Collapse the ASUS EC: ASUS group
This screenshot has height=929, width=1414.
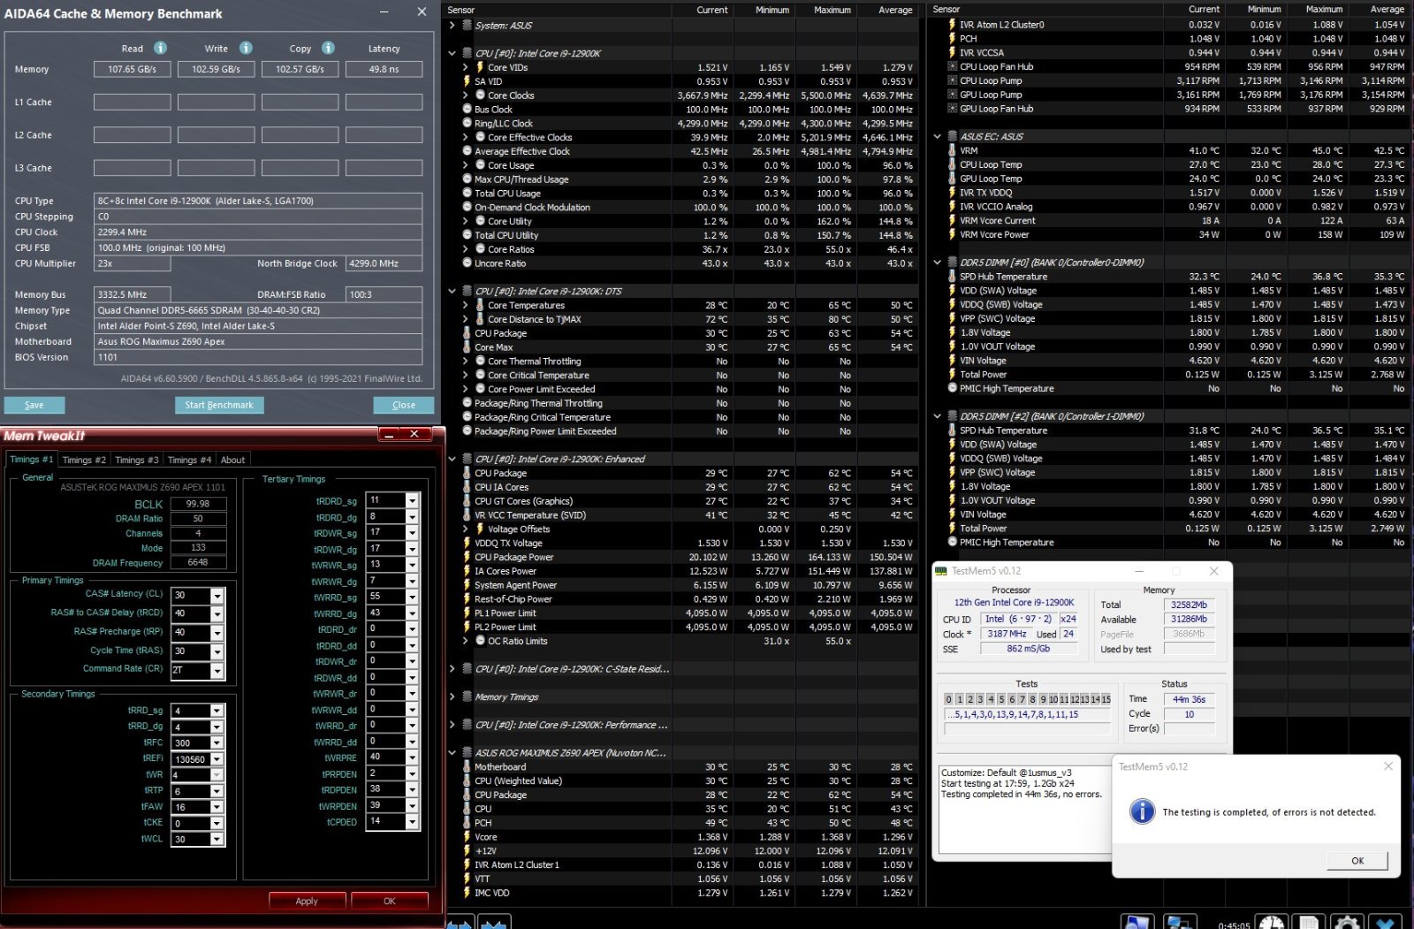(x=938, y=137)
